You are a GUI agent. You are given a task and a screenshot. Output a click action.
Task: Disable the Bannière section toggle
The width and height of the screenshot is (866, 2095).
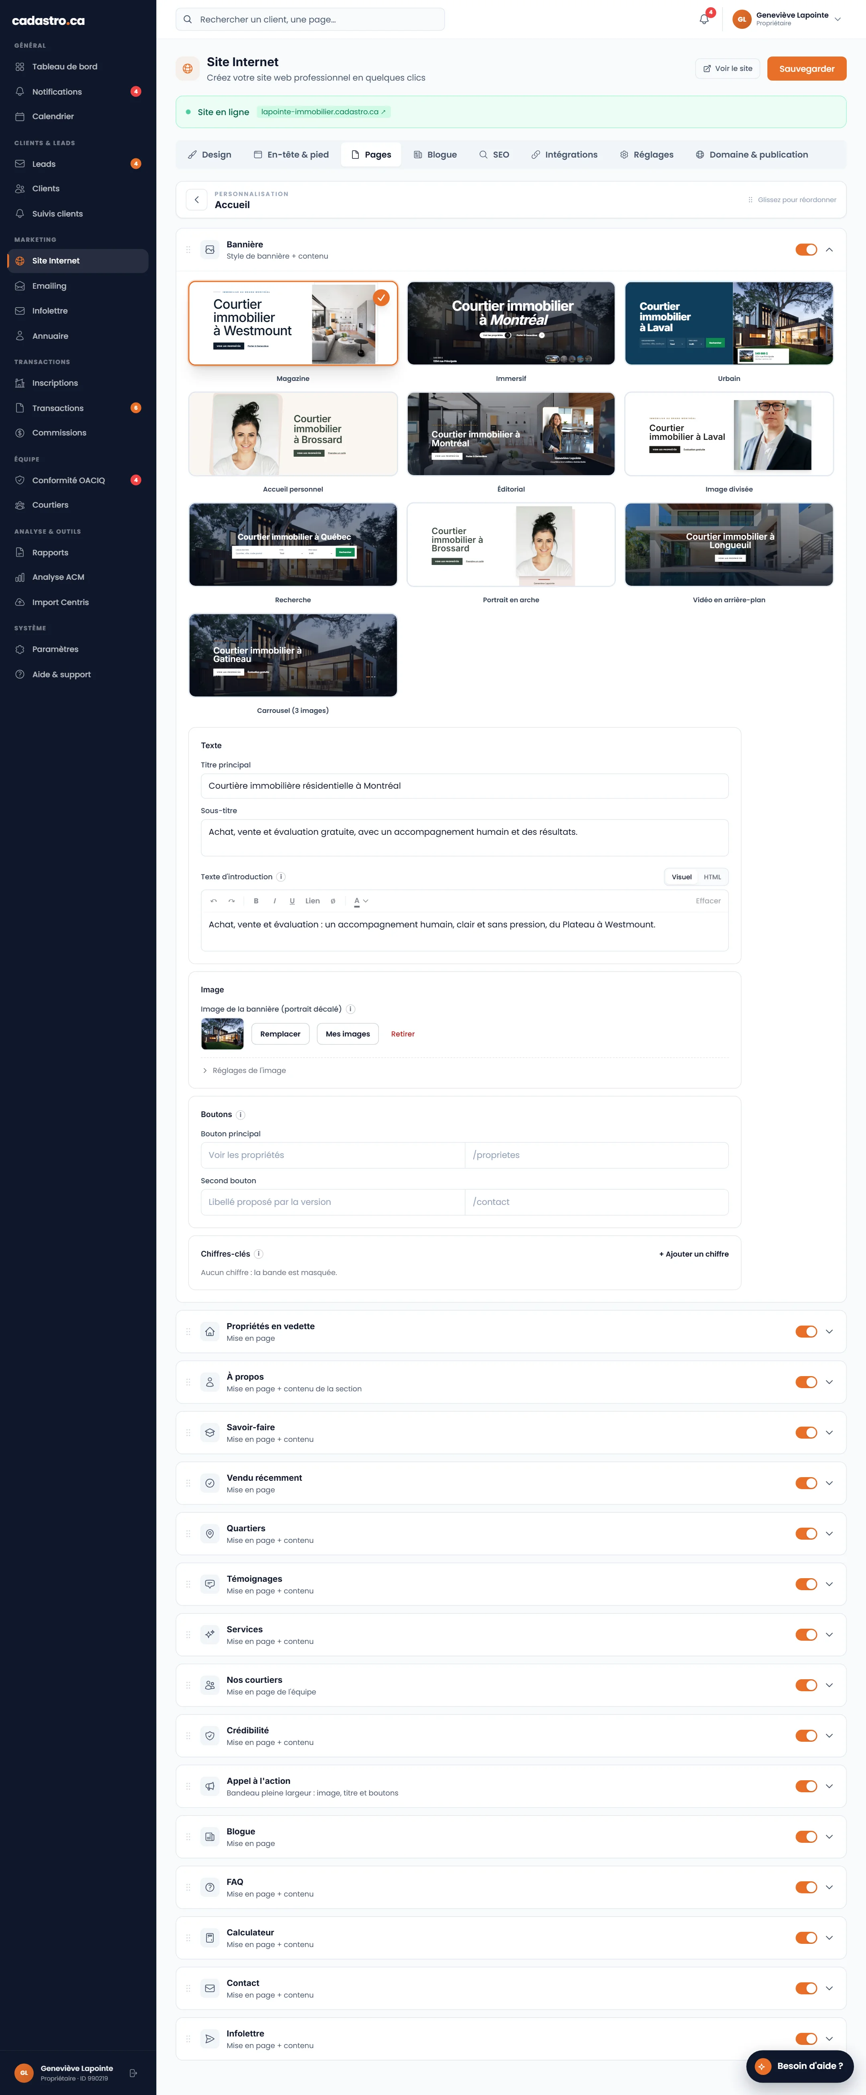tap(806, 250)
